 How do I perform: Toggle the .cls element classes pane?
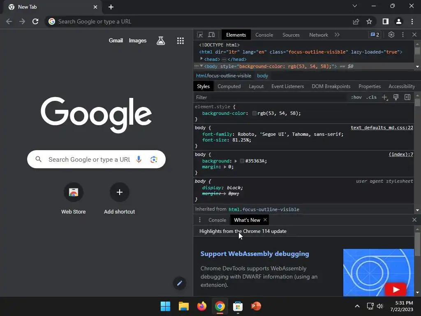coord(371,97)
